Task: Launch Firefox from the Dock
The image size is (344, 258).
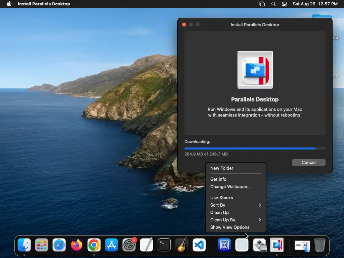Action: tap(77, 245)
